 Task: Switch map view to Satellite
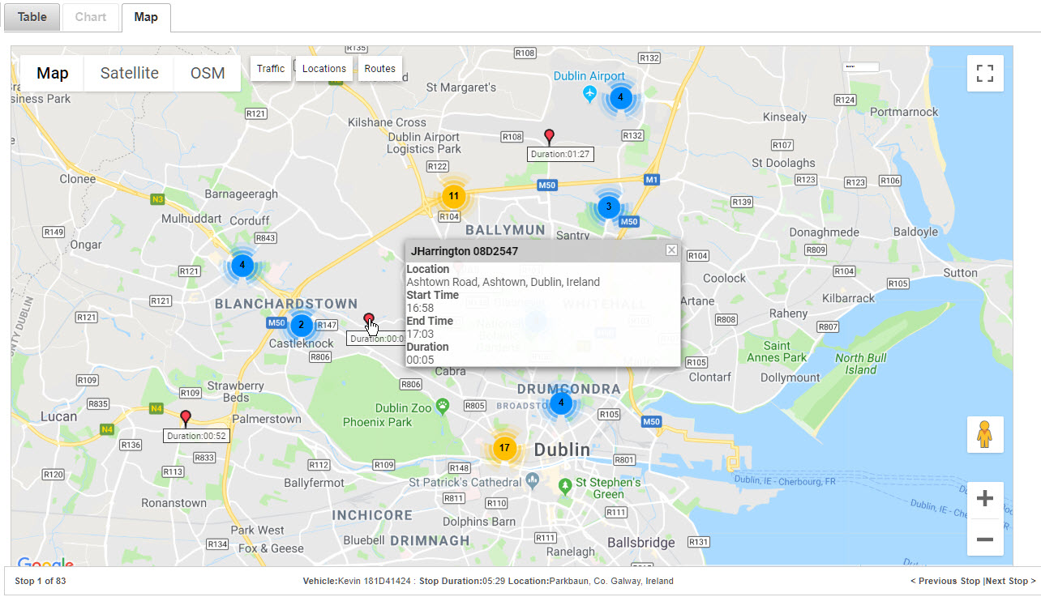[130, 73]
